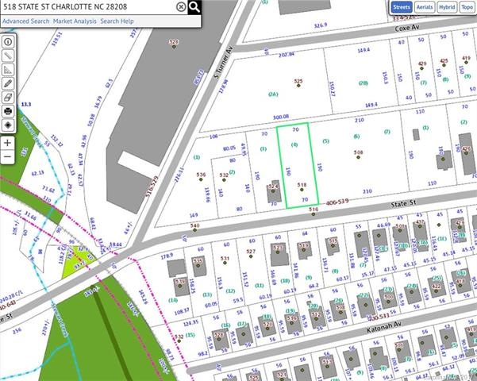The image size is (477, 381).
Task: Open the Advanced Search link
Action: [26, 21]
